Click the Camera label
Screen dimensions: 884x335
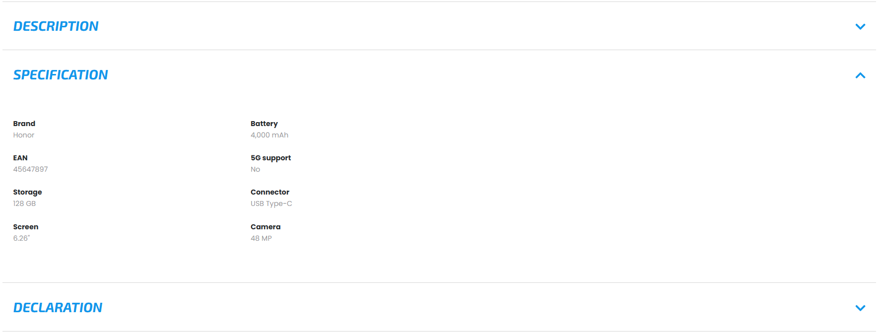[266, 227]
